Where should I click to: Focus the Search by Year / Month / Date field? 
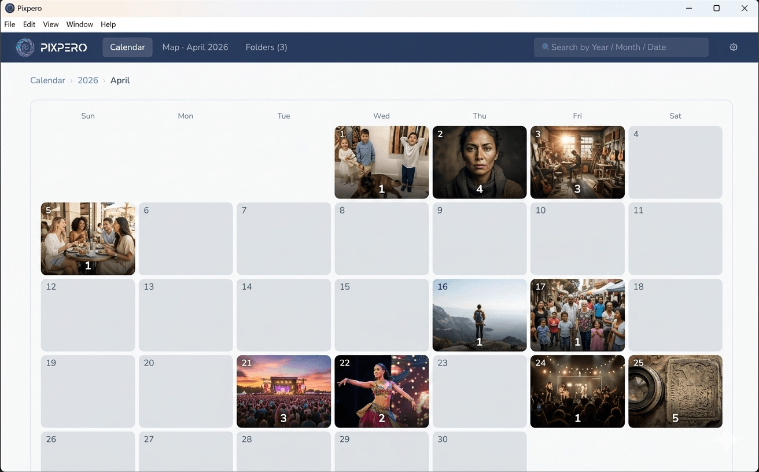621,47
